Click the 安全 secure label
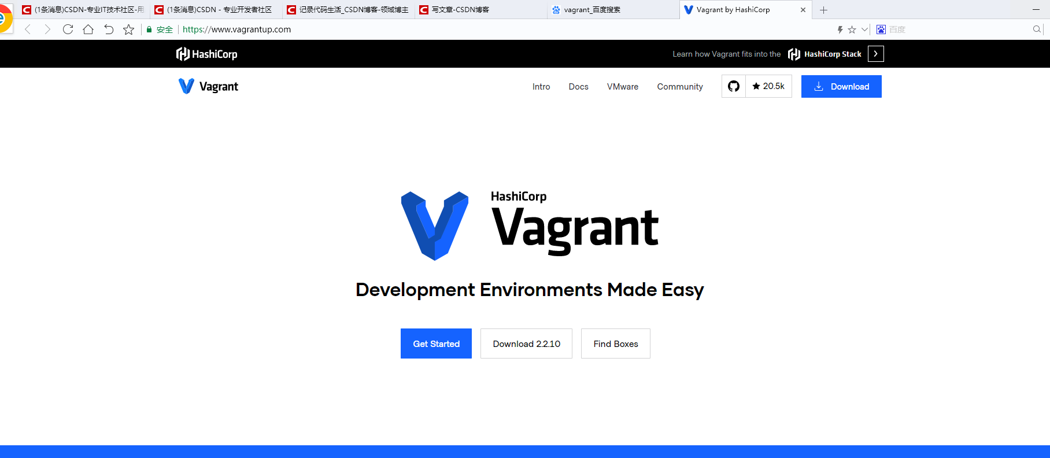The height and width of the screenshot is (458, 1050). (x=165, y=29)
